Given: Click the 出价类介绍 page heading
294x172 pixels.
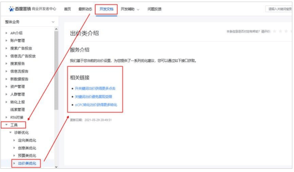Looking at the screenshot, I should point(85,33).
